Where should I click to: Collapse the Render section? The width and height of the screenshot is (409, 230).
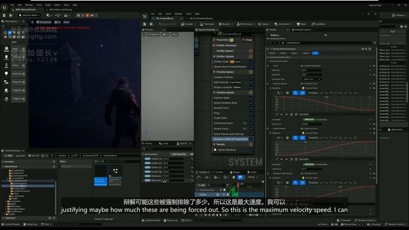[x=215, y=144]
